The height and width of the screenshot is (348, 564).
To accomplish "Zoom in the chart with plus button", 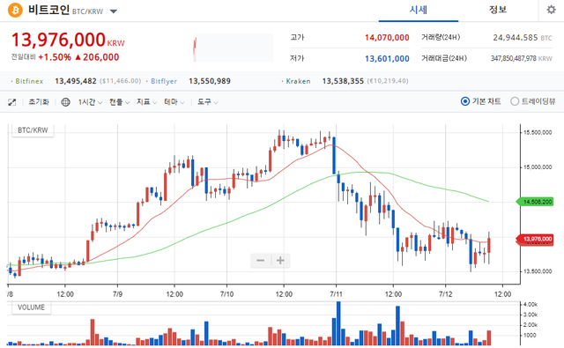I will tap(280, 260).
